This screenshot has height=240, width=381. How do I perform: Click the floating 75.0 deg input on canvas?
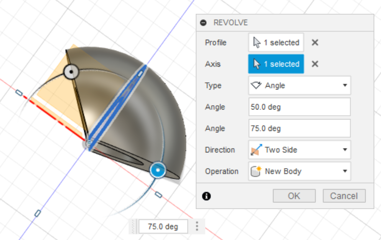tap(163, 226)
